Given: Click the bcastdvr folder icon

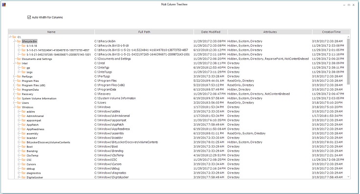Looking at the screenshot, I should (x=23, y=138).
